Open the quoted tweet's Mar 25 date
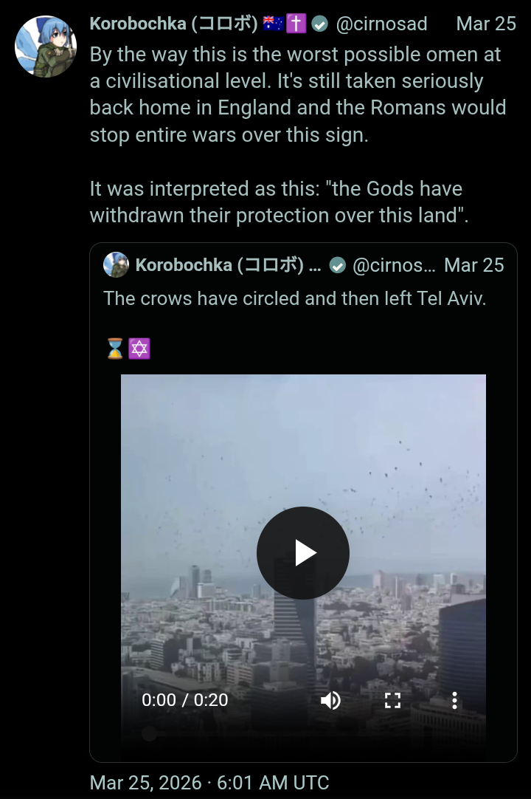This screenshot has width=531, height=799. click(473, 265)
